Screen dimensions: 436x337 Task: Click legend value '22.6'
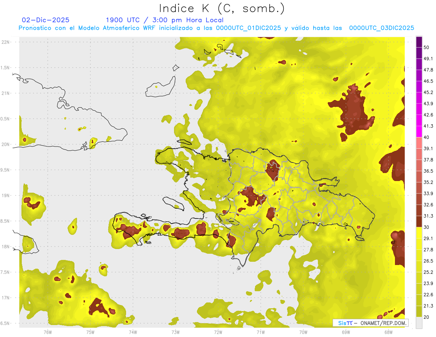pyautogui.click(x=428, y=295)
